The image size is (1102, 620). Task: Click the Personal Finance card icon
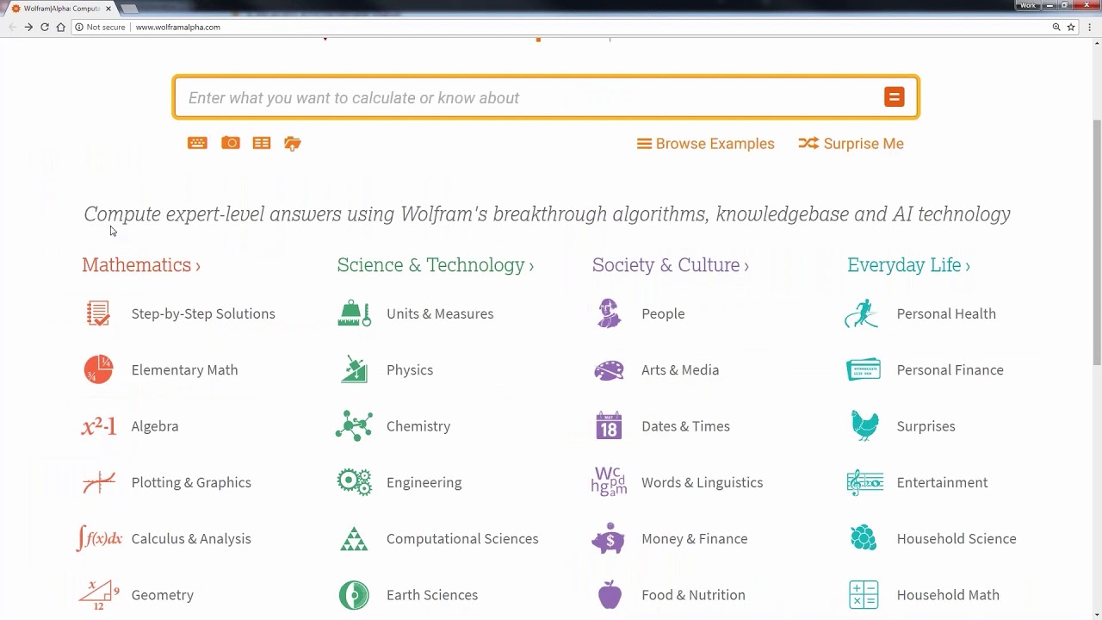coord(864,369)
